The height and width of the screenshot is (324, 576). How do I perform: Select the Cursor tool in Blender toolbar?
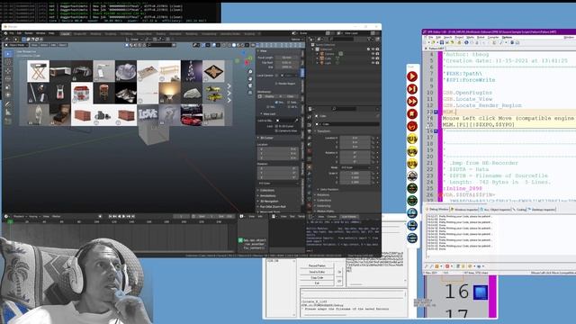(x=8, y=62)
